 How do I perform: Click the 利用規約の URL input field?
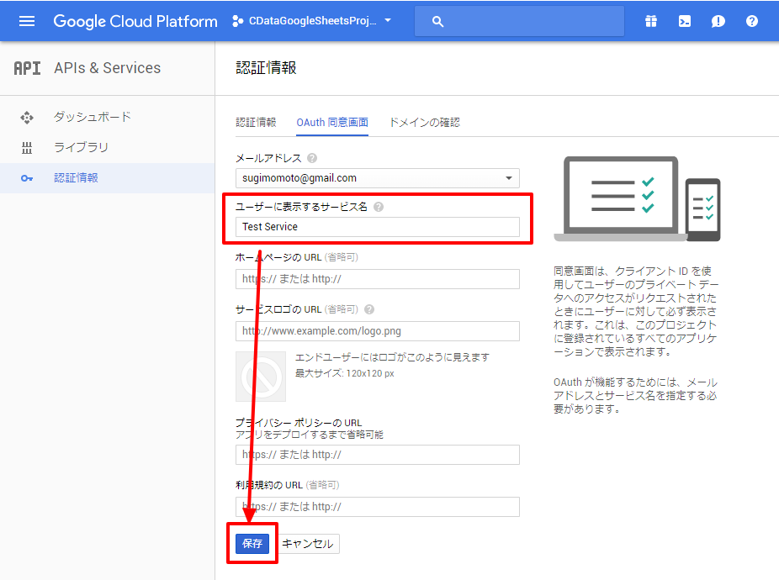pos(378,507)
